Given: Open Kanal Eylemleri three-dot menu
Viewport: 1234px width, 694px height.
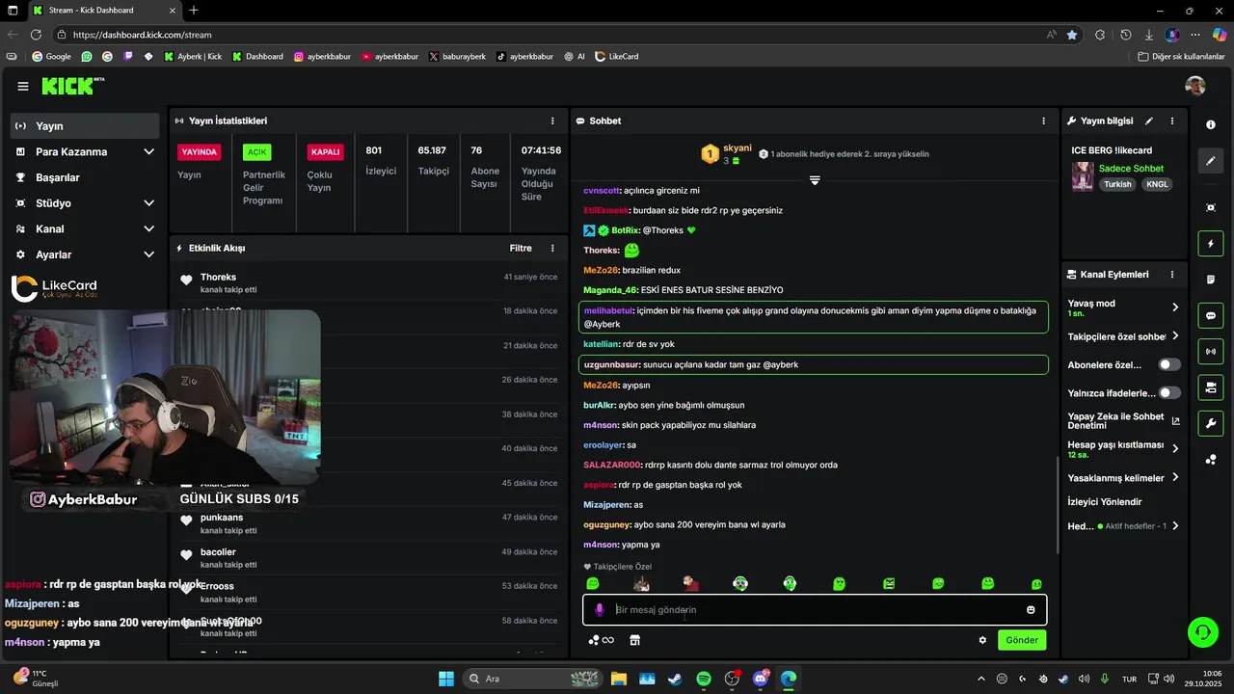Looking at the screenshot, I should click(1172, 275).
